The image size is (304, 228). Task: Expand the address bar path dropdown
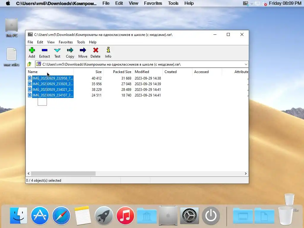pyautogui.click(x=246, y=64)
